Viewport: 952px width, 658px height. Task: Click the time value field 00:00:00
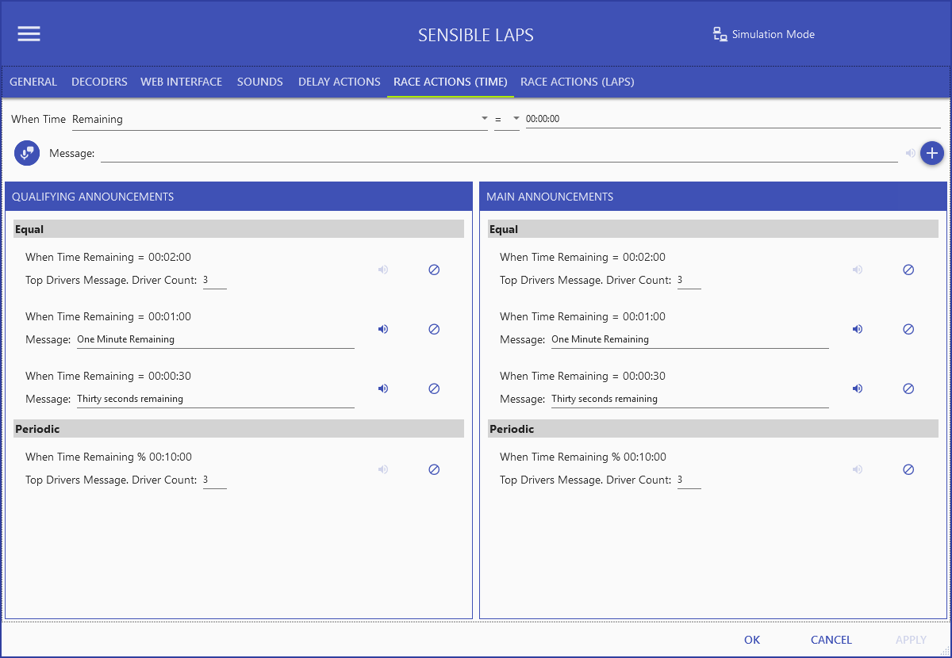point(733,119)
